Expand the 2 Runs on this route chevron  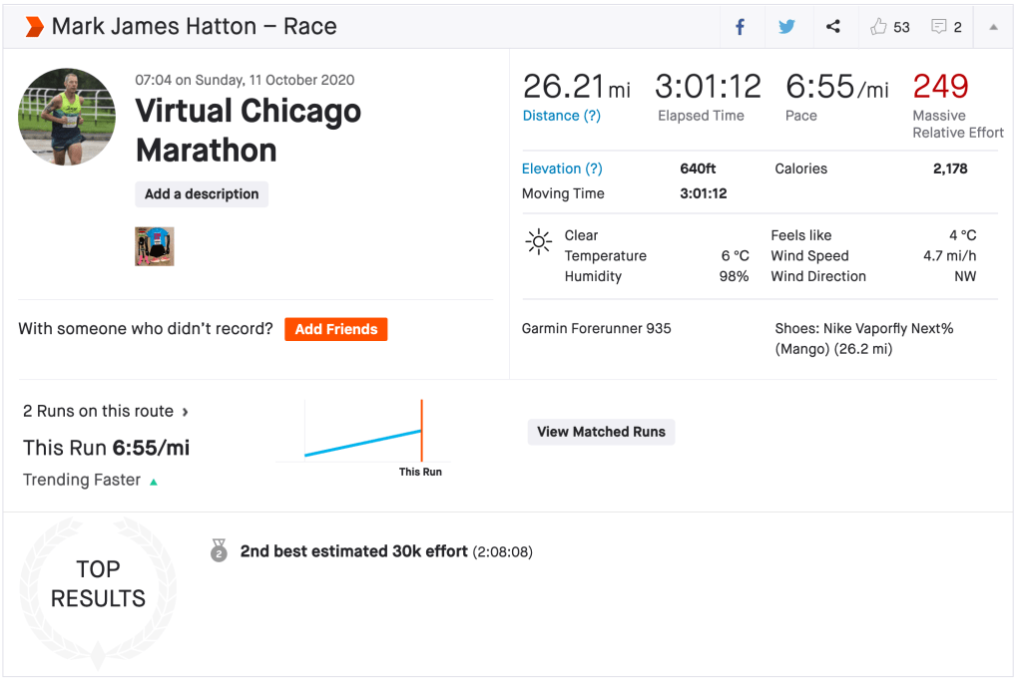point(186,412)
